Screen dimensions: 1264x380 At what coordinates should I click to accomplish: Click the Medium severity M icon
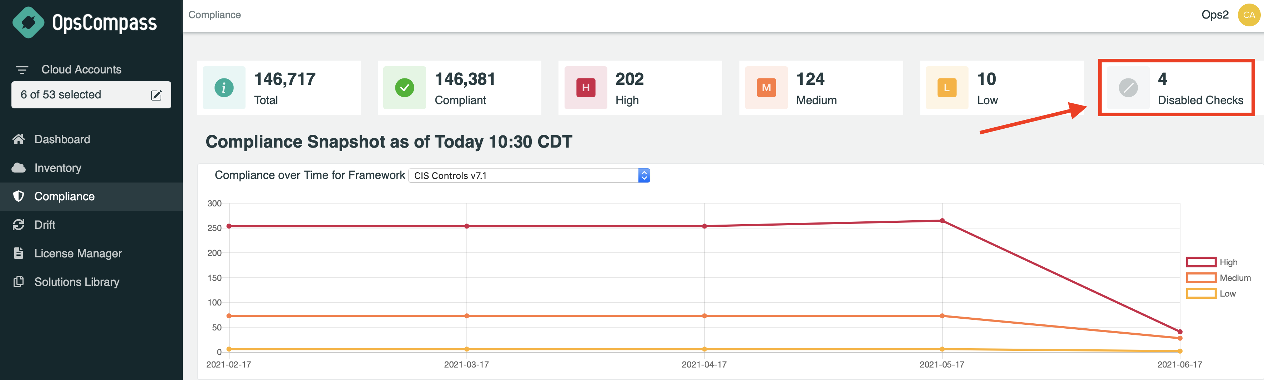pyautogui.click(x=766, y=88)
